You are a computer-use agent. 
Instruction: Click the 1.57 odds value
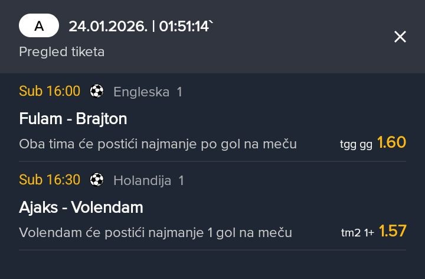pos(393,231)
